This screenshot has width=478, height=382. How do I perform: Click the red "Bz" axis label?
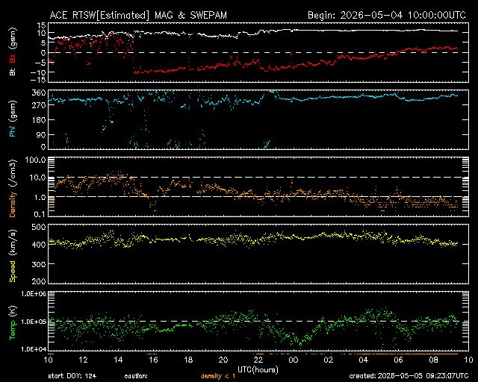[13, 58]
